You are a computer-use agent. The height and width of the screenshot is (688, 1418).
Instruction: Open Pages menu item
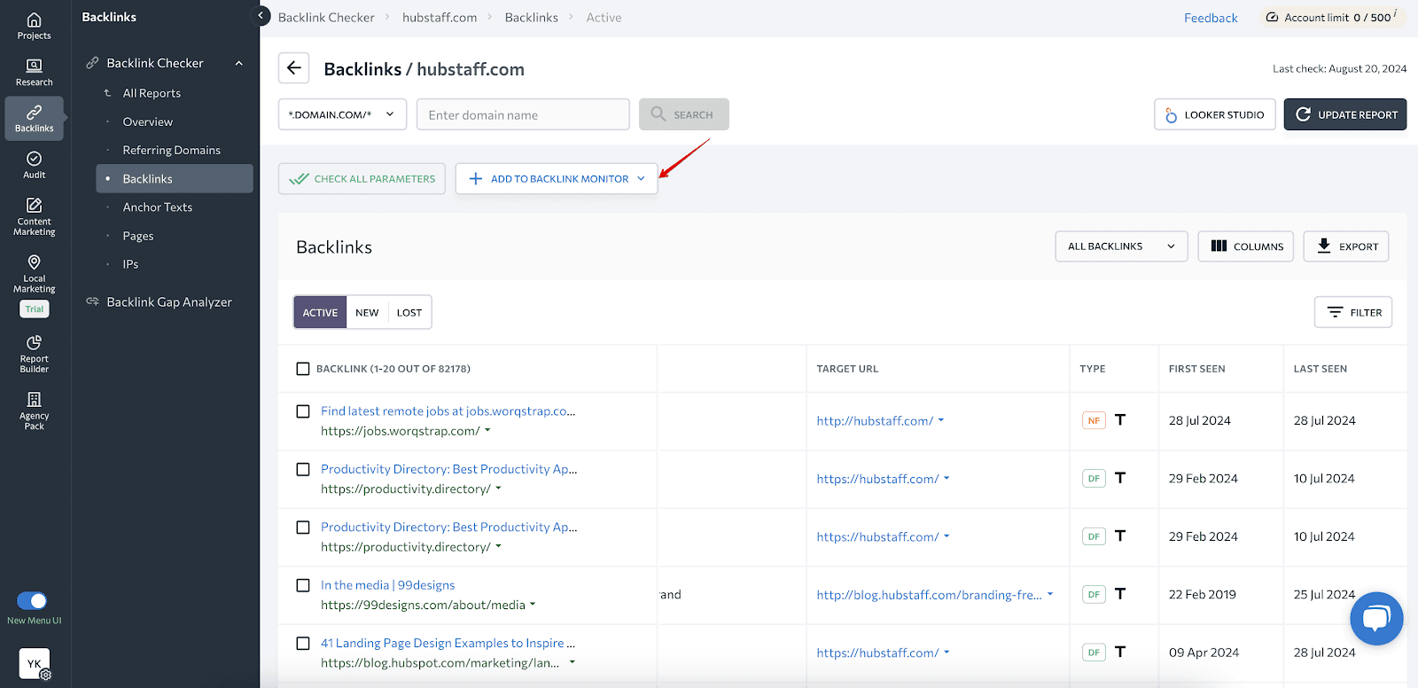(138, 236)
